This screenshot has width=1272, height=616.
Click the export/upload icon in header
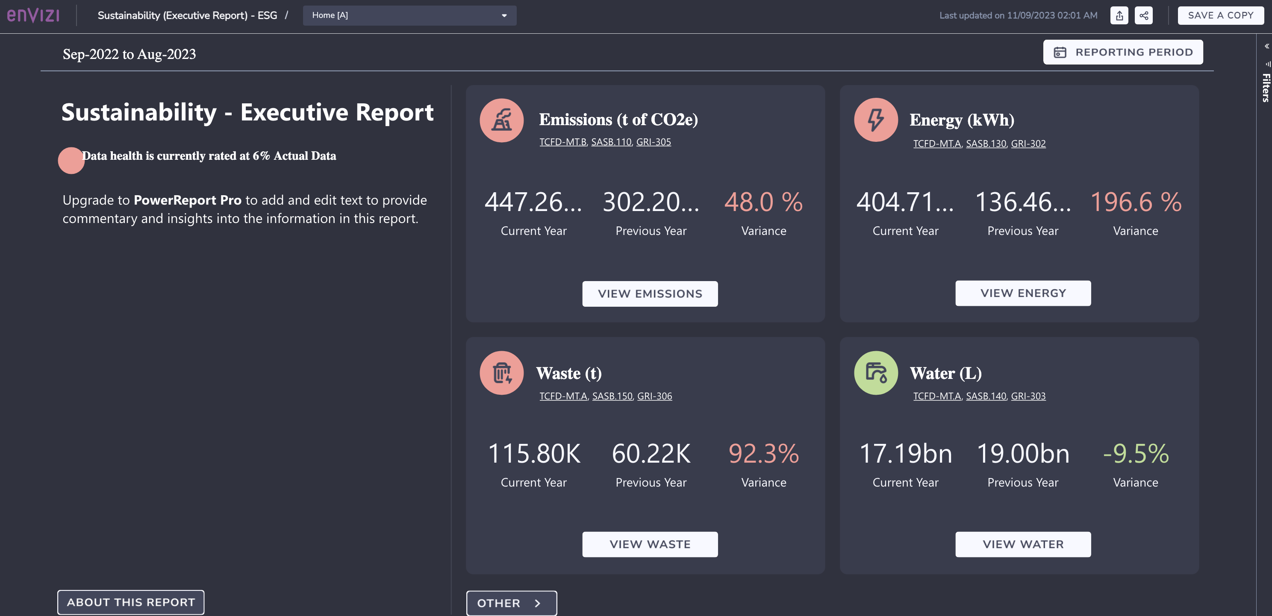point(1119,15)
